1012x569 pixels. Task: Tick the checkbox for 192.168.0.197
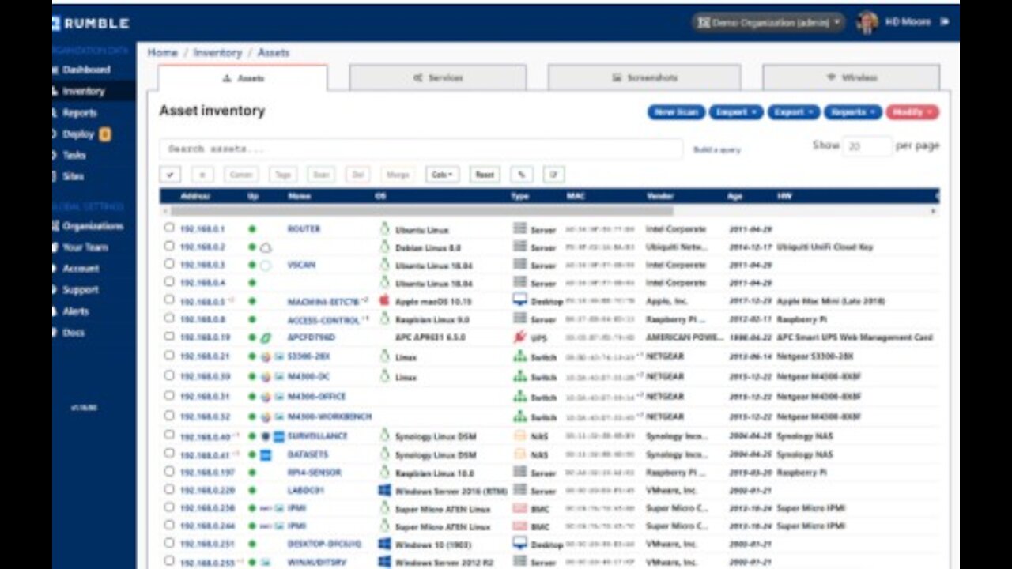tap(169, 471)
